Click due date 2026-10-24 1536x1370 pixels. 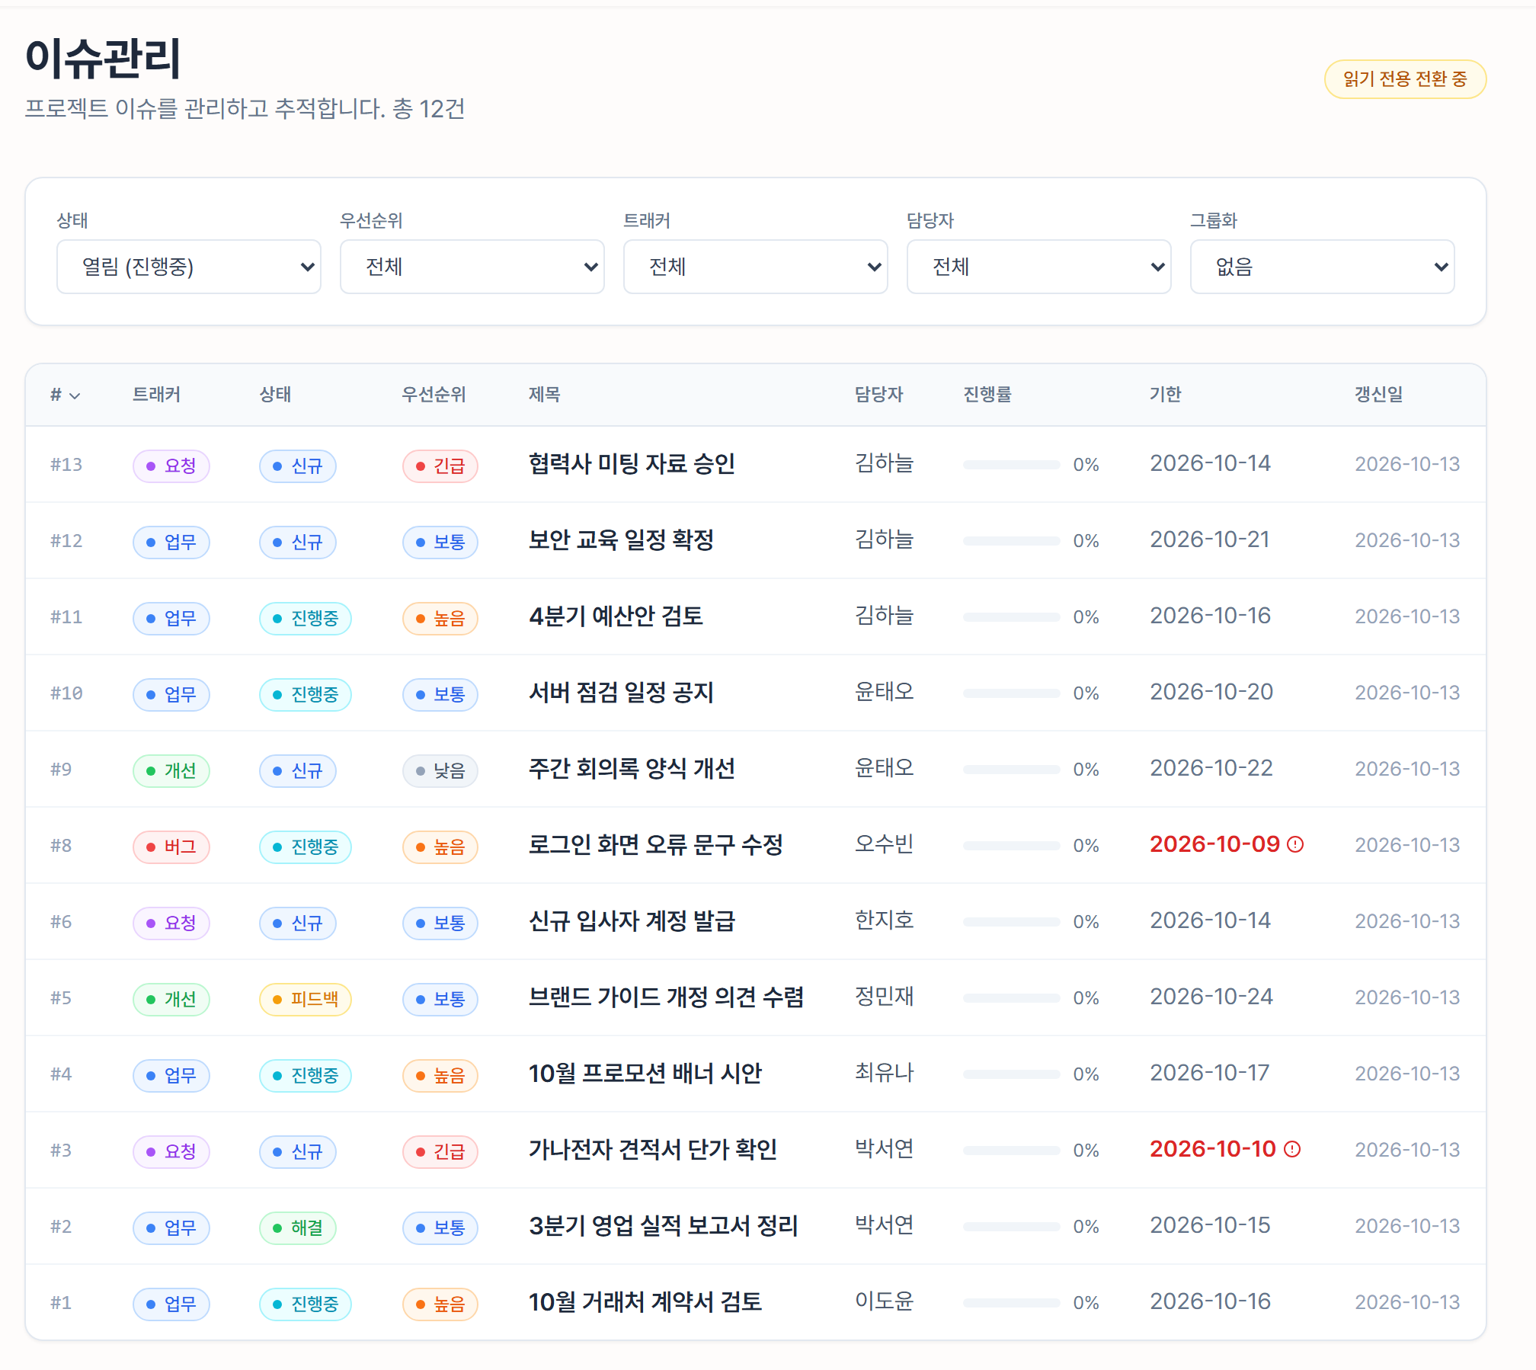[x=1211, y=997]
